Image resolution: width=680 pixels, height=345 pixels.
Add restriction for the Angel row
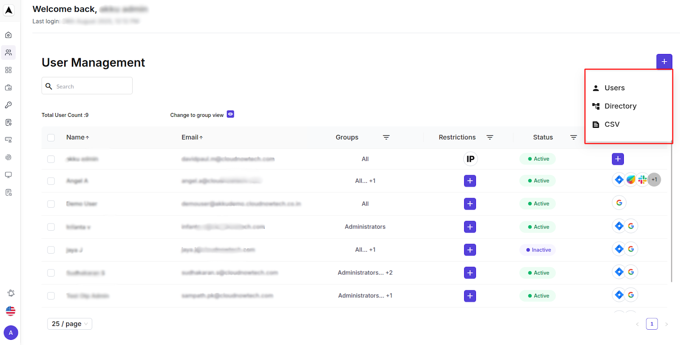[470, 181]
